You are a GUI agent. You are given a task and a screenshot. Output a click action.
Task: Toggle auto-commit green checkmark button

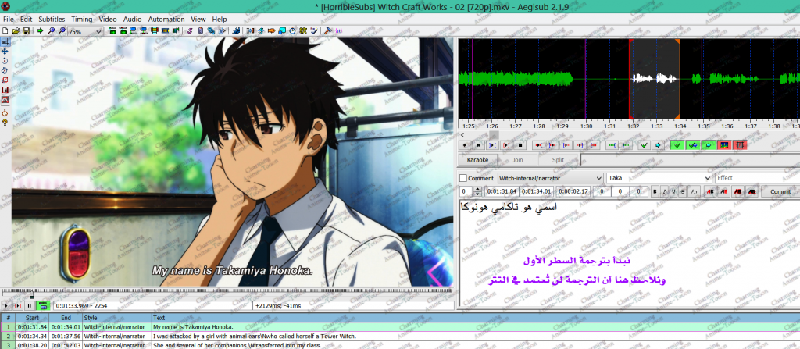click(676, 144)
